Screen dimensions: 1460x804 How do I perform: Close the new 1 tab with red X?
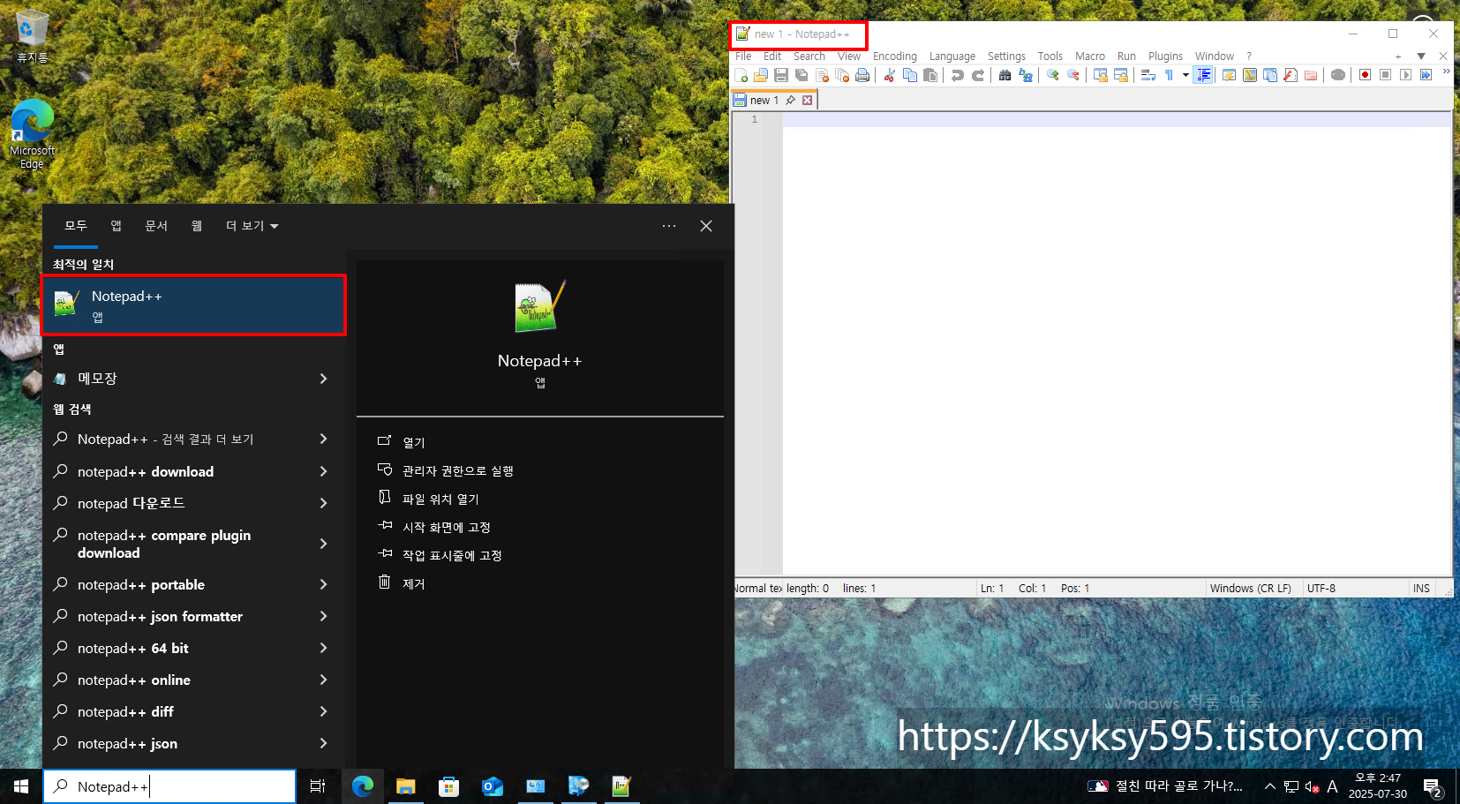point(807,100)
